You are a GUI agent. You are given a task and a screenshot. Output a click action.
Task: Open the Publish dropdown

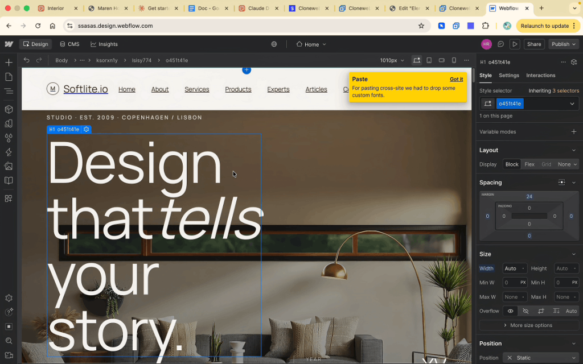[564, 44]
